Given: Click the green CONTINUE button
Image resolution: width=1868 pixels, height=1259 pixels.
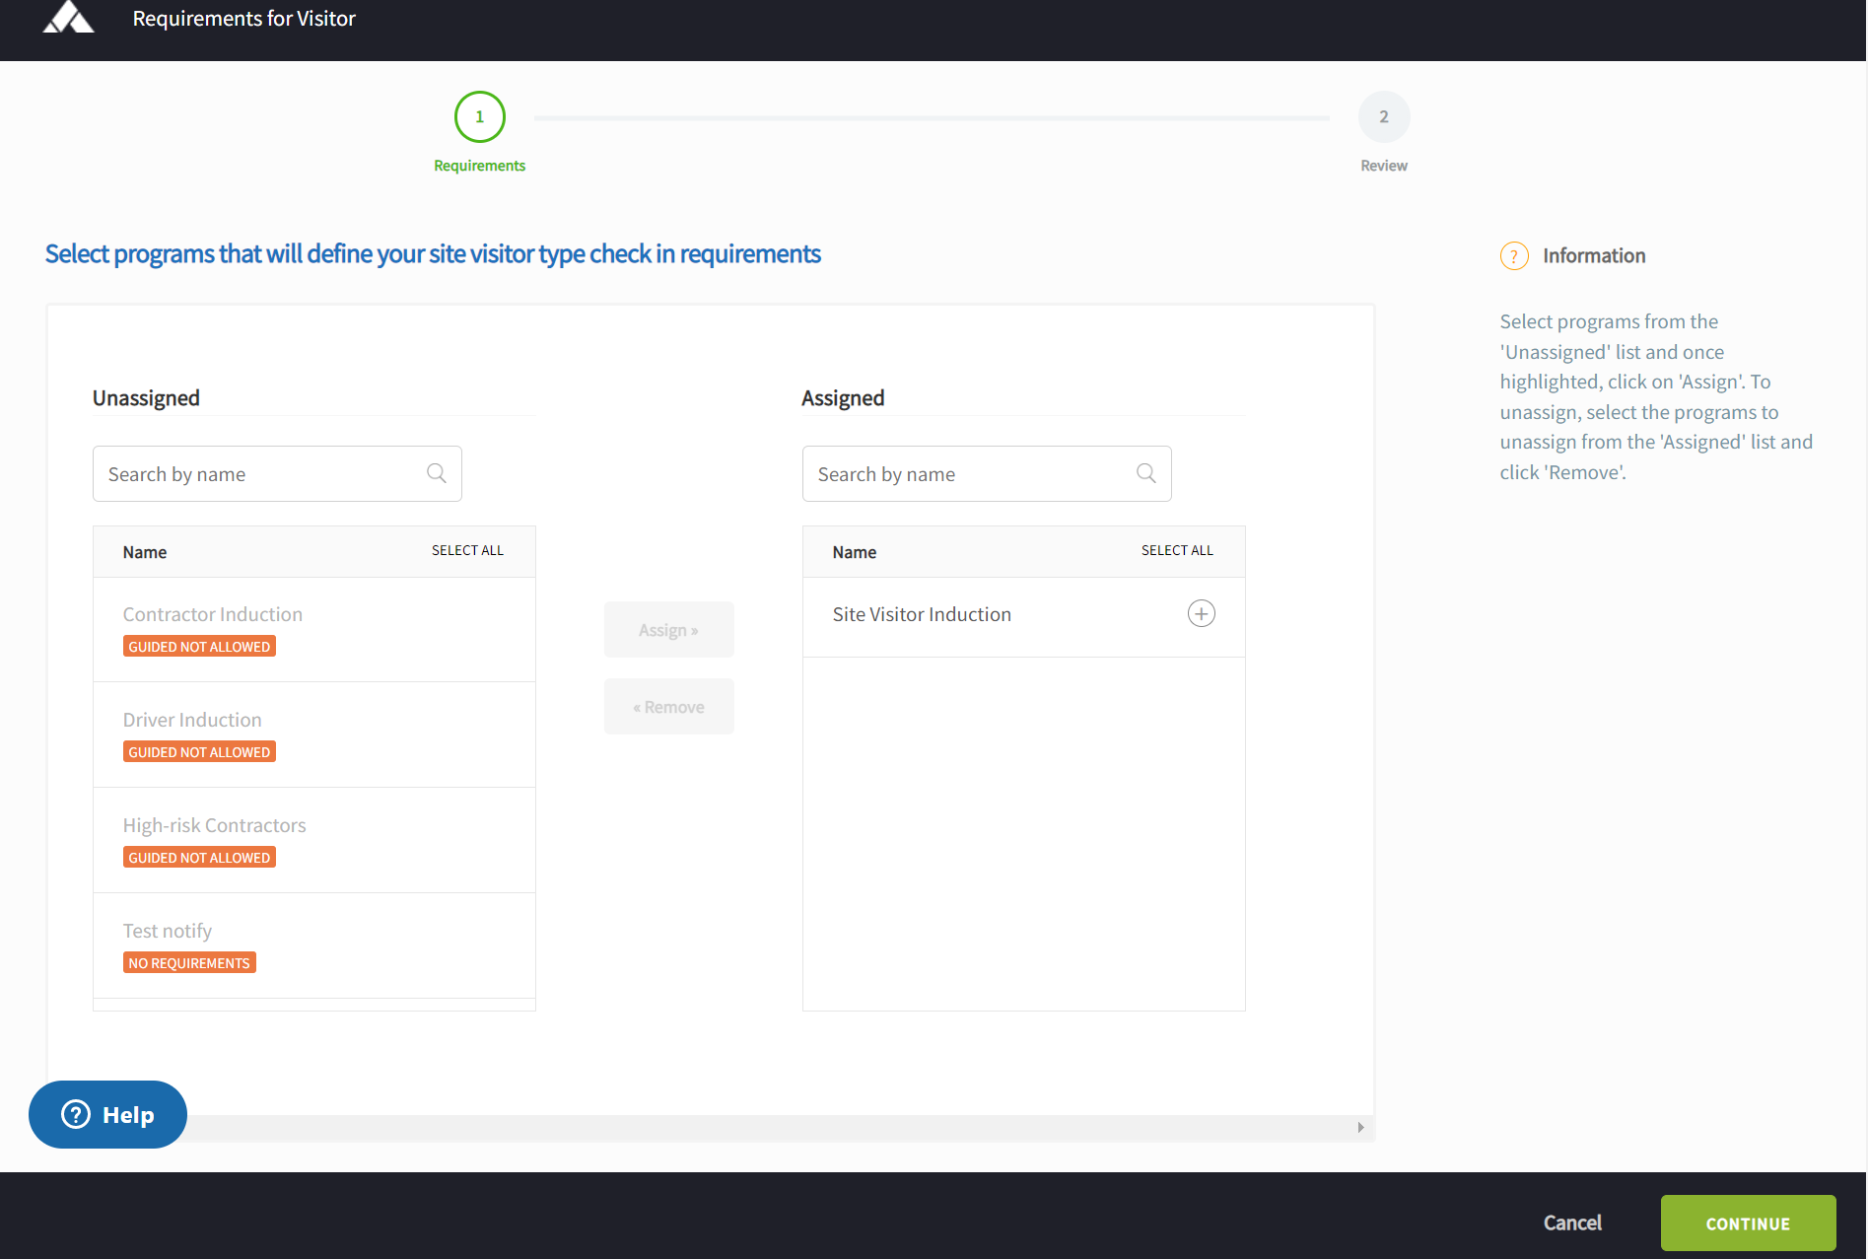Looking at the screenshot, I should pos(1747,1223).
